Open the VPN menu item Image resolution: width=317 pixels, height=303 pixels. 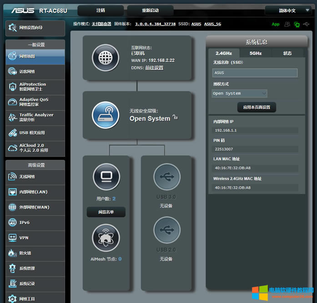click(35, 237)
